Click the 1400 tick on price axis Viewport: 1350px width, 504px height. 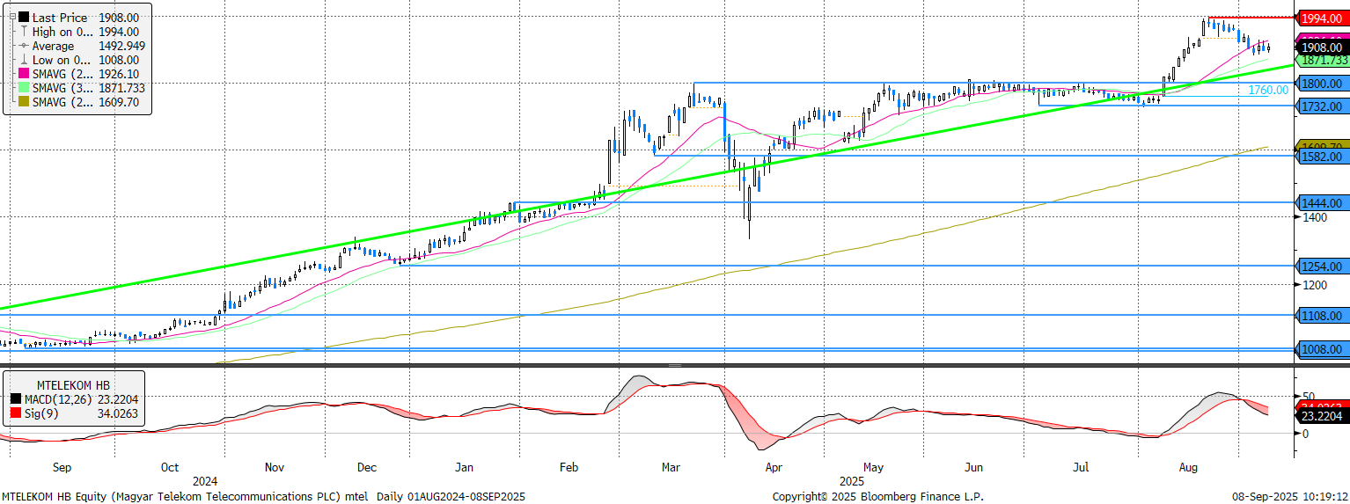[1315, 216]
